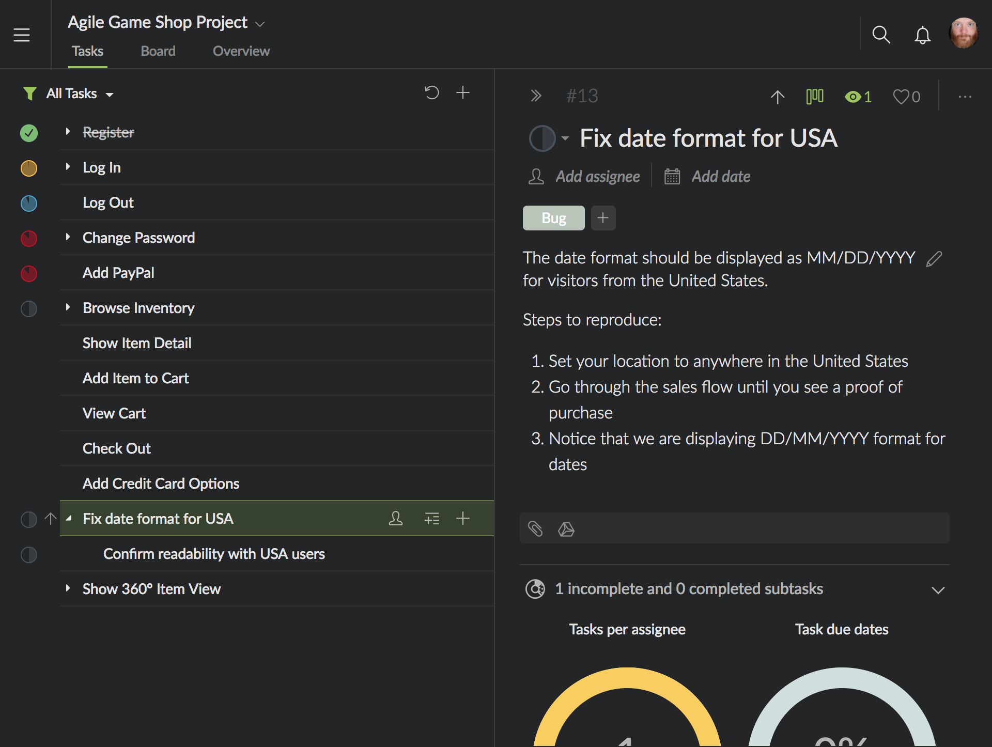
Task: Click the grid/columns view icon
Action: (x=815, y=97)
